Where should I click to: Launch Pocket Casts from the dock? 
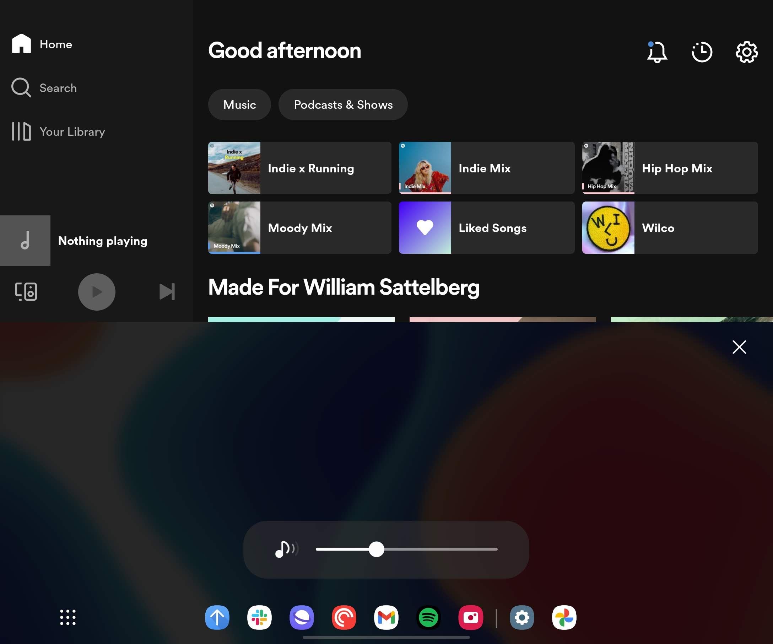[344, 618]
